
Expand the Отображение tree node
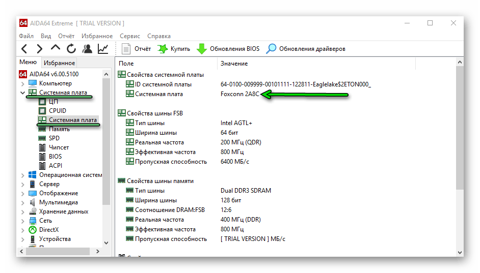pyautogui.click(x=22, y=194)
